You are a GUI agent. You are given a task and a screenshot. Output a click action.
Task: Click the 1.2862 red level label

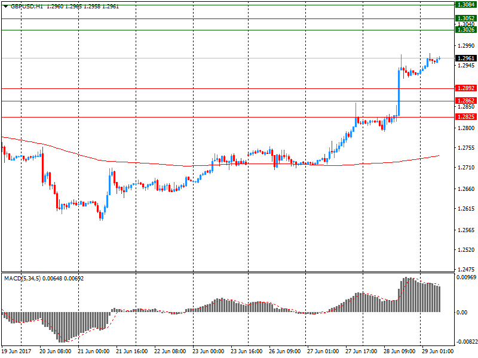466,100
